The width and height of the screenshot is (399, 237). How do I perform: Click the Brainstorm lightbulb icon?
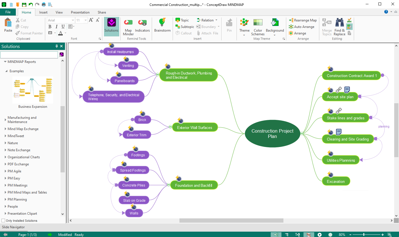click(x=162, y=22)
